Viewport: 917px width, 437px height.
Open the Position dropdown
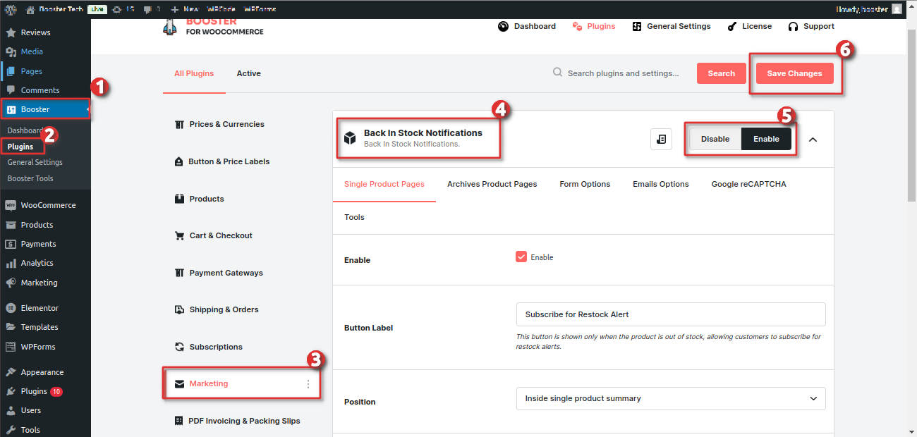[x=671, y=398]
